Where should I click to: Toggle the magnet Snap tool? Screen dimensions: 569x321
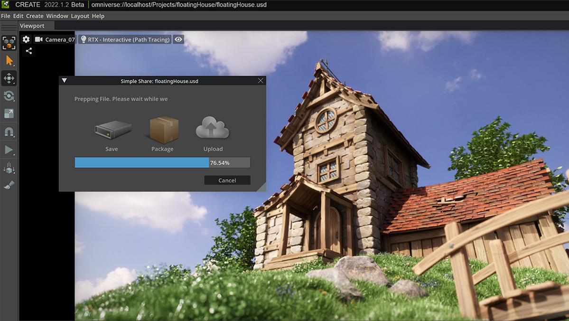[x=9, y=132]
